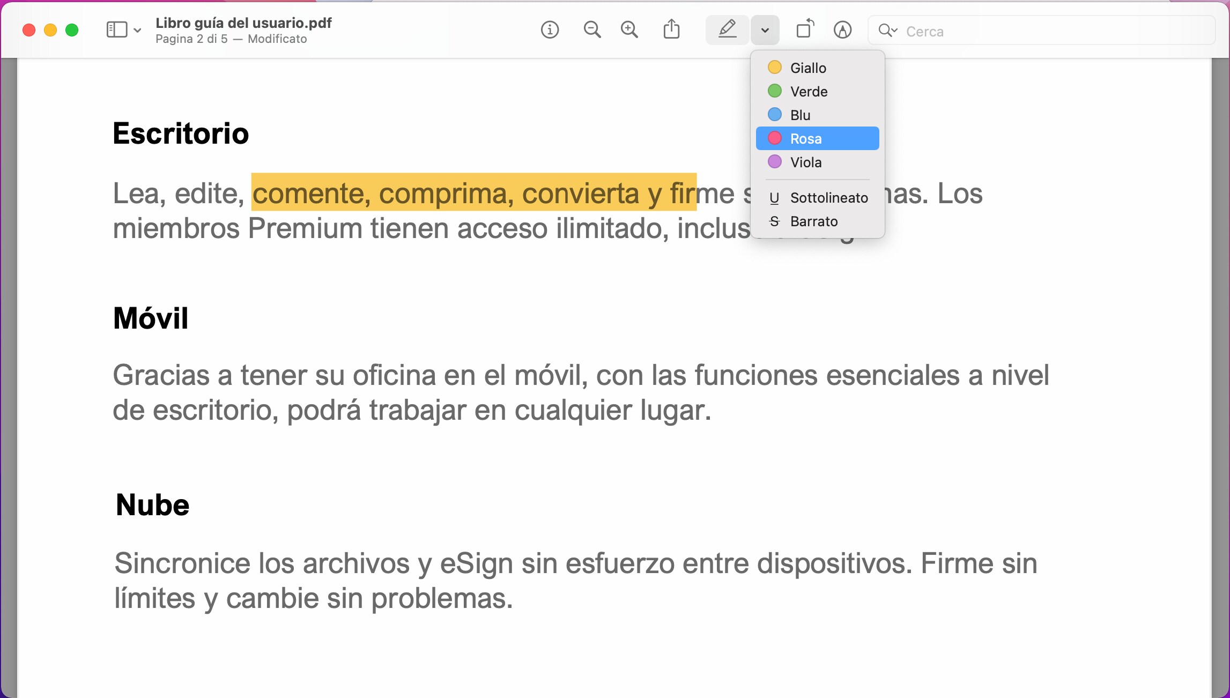
Task: Show the document info inspector
Action: coord(550,30)
